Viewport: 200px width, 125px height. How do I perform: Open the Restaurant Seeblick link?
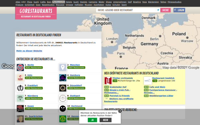[163, 78]
